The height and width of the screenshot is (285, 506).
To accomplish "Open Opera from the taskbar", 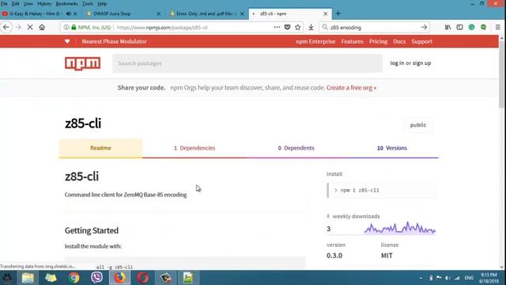I will pos(142,278).
